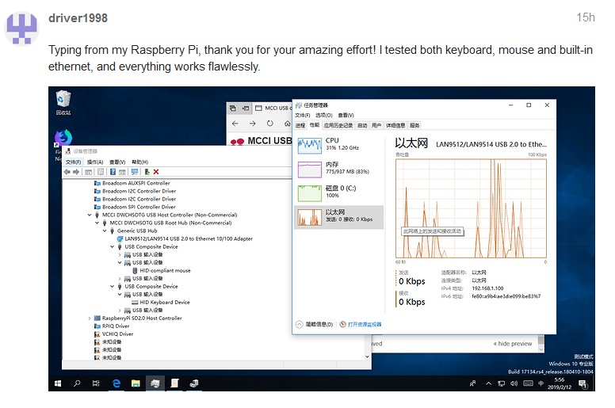Open the 选项(O) menu in Task Manager

pyautogui.click(x=324, y=115)
